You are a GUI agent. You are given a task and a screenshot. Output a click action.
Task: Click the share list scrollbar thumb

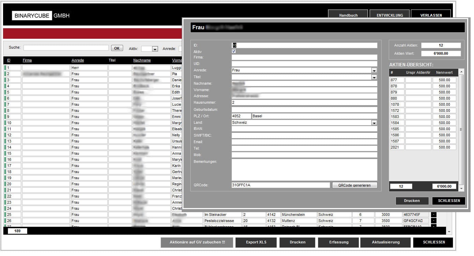(x=461, y=129)
